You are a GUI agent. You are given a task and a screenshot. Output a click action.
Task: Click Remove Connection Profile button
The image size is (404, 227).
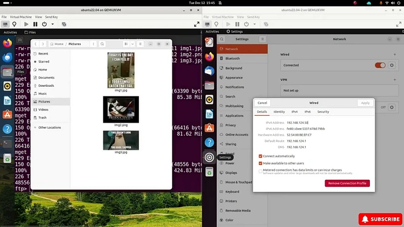point(347,183)
